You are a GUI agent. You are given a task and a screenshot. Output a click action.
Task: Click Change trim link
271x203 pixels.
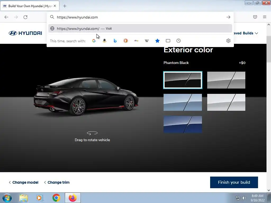click(x=57, y=182)
